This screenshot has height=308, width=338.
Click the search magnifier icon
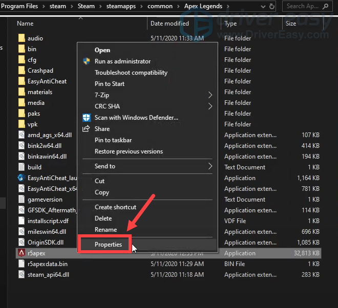[x=326, y=6]
